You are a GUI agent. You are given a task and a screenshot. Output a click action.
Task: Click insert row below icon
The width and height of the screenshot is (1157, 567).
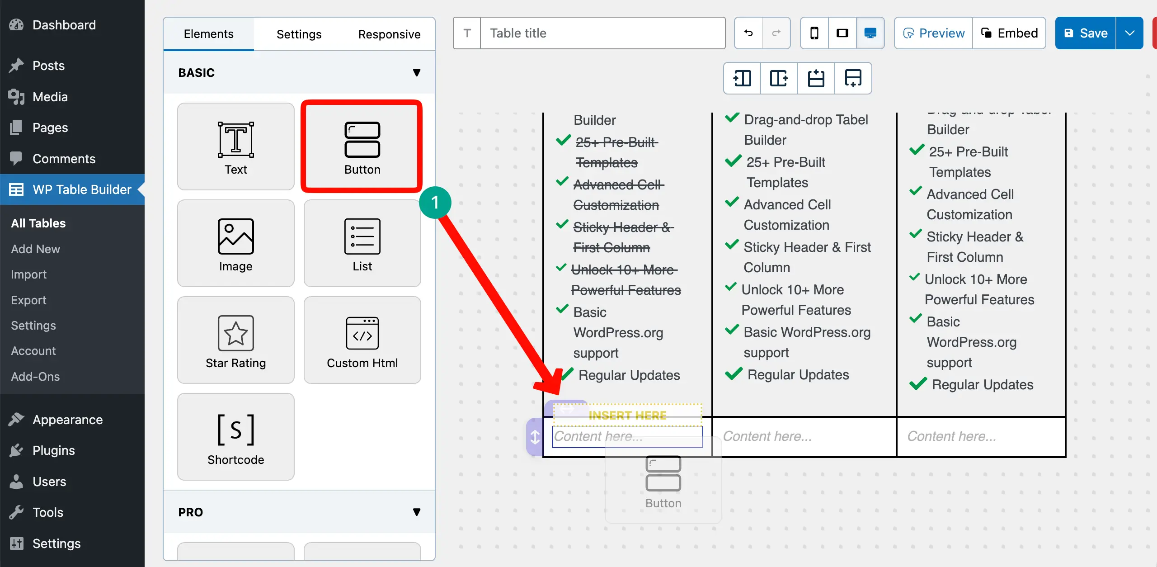pos(853,78)
